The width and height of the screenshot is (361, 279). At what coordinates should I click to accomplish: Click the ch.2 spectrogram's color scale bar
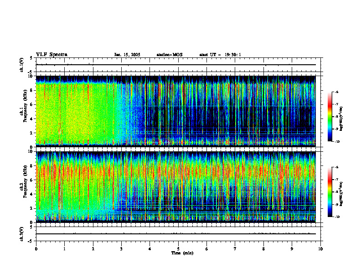point(330,192)
